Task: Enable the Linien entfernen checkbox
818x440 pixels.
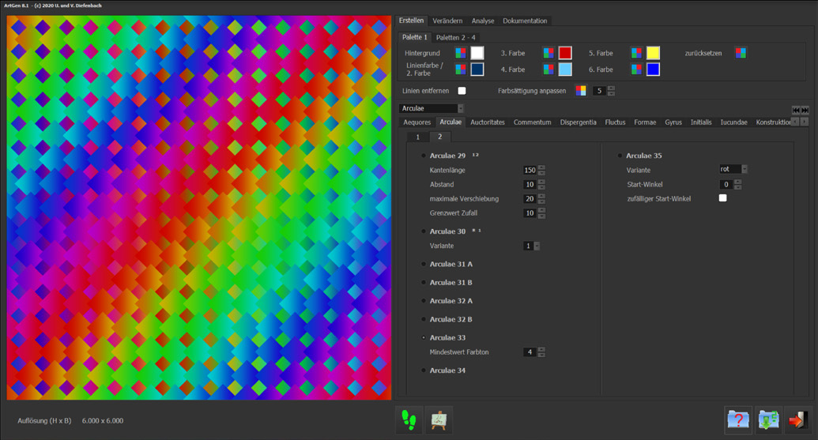Action: tap(462, 91)
